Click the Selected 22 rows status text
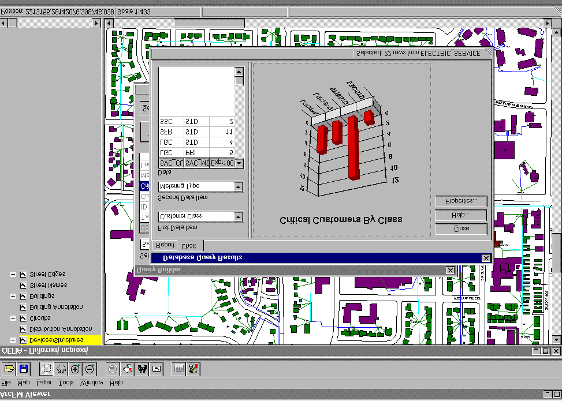This screenshot has height=401, width=562. pos(418,54)
